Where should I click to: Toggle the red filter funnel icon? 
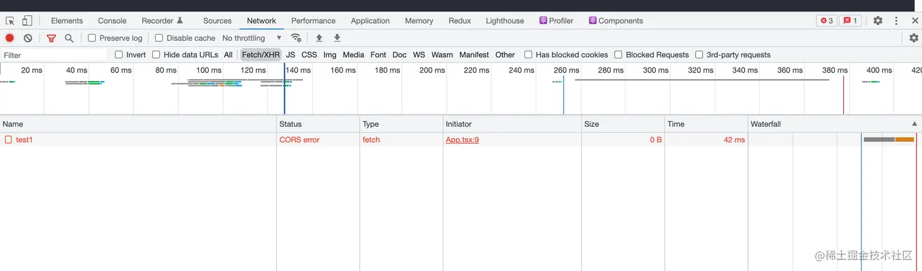(x=51, y=38)
